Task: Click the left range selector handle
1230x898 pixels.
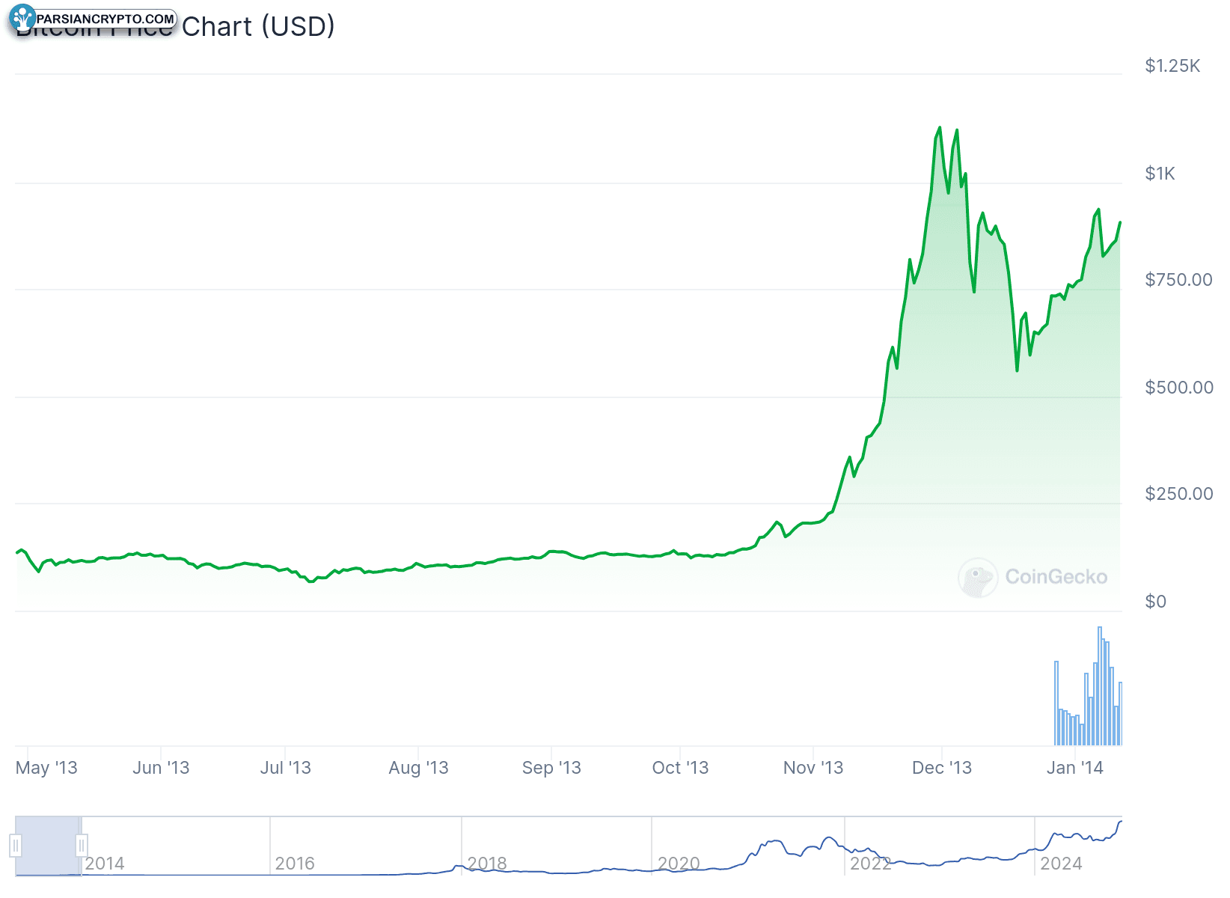Action: point(16,846)
